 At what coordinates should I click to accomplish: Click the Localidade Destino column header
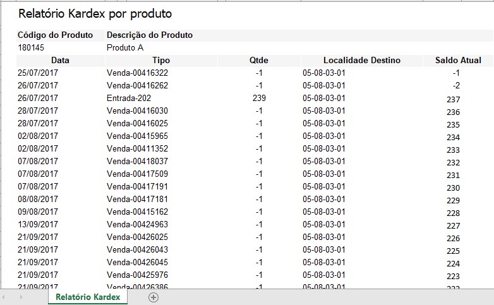361,61
